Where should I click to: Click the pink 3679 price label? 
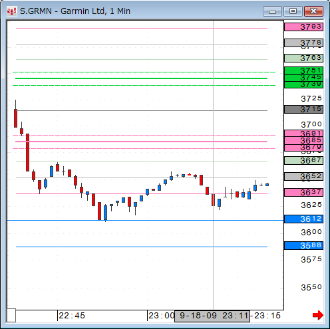pyautogui.click(x=303, y=148)
